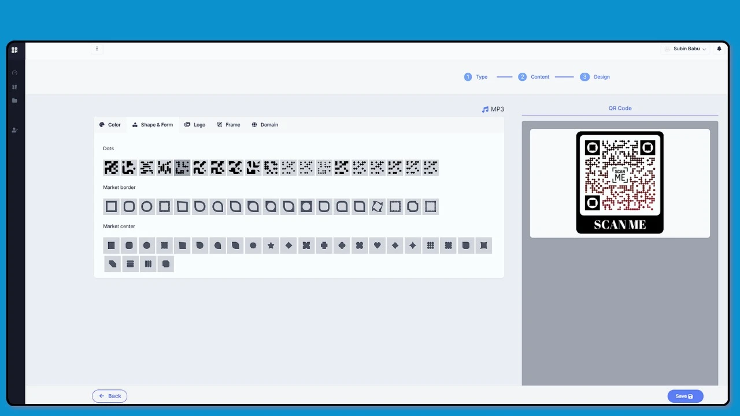Select the QR Code preview tab
The width and height of the screenshot is (740, 416).
(x=620, y=108)
